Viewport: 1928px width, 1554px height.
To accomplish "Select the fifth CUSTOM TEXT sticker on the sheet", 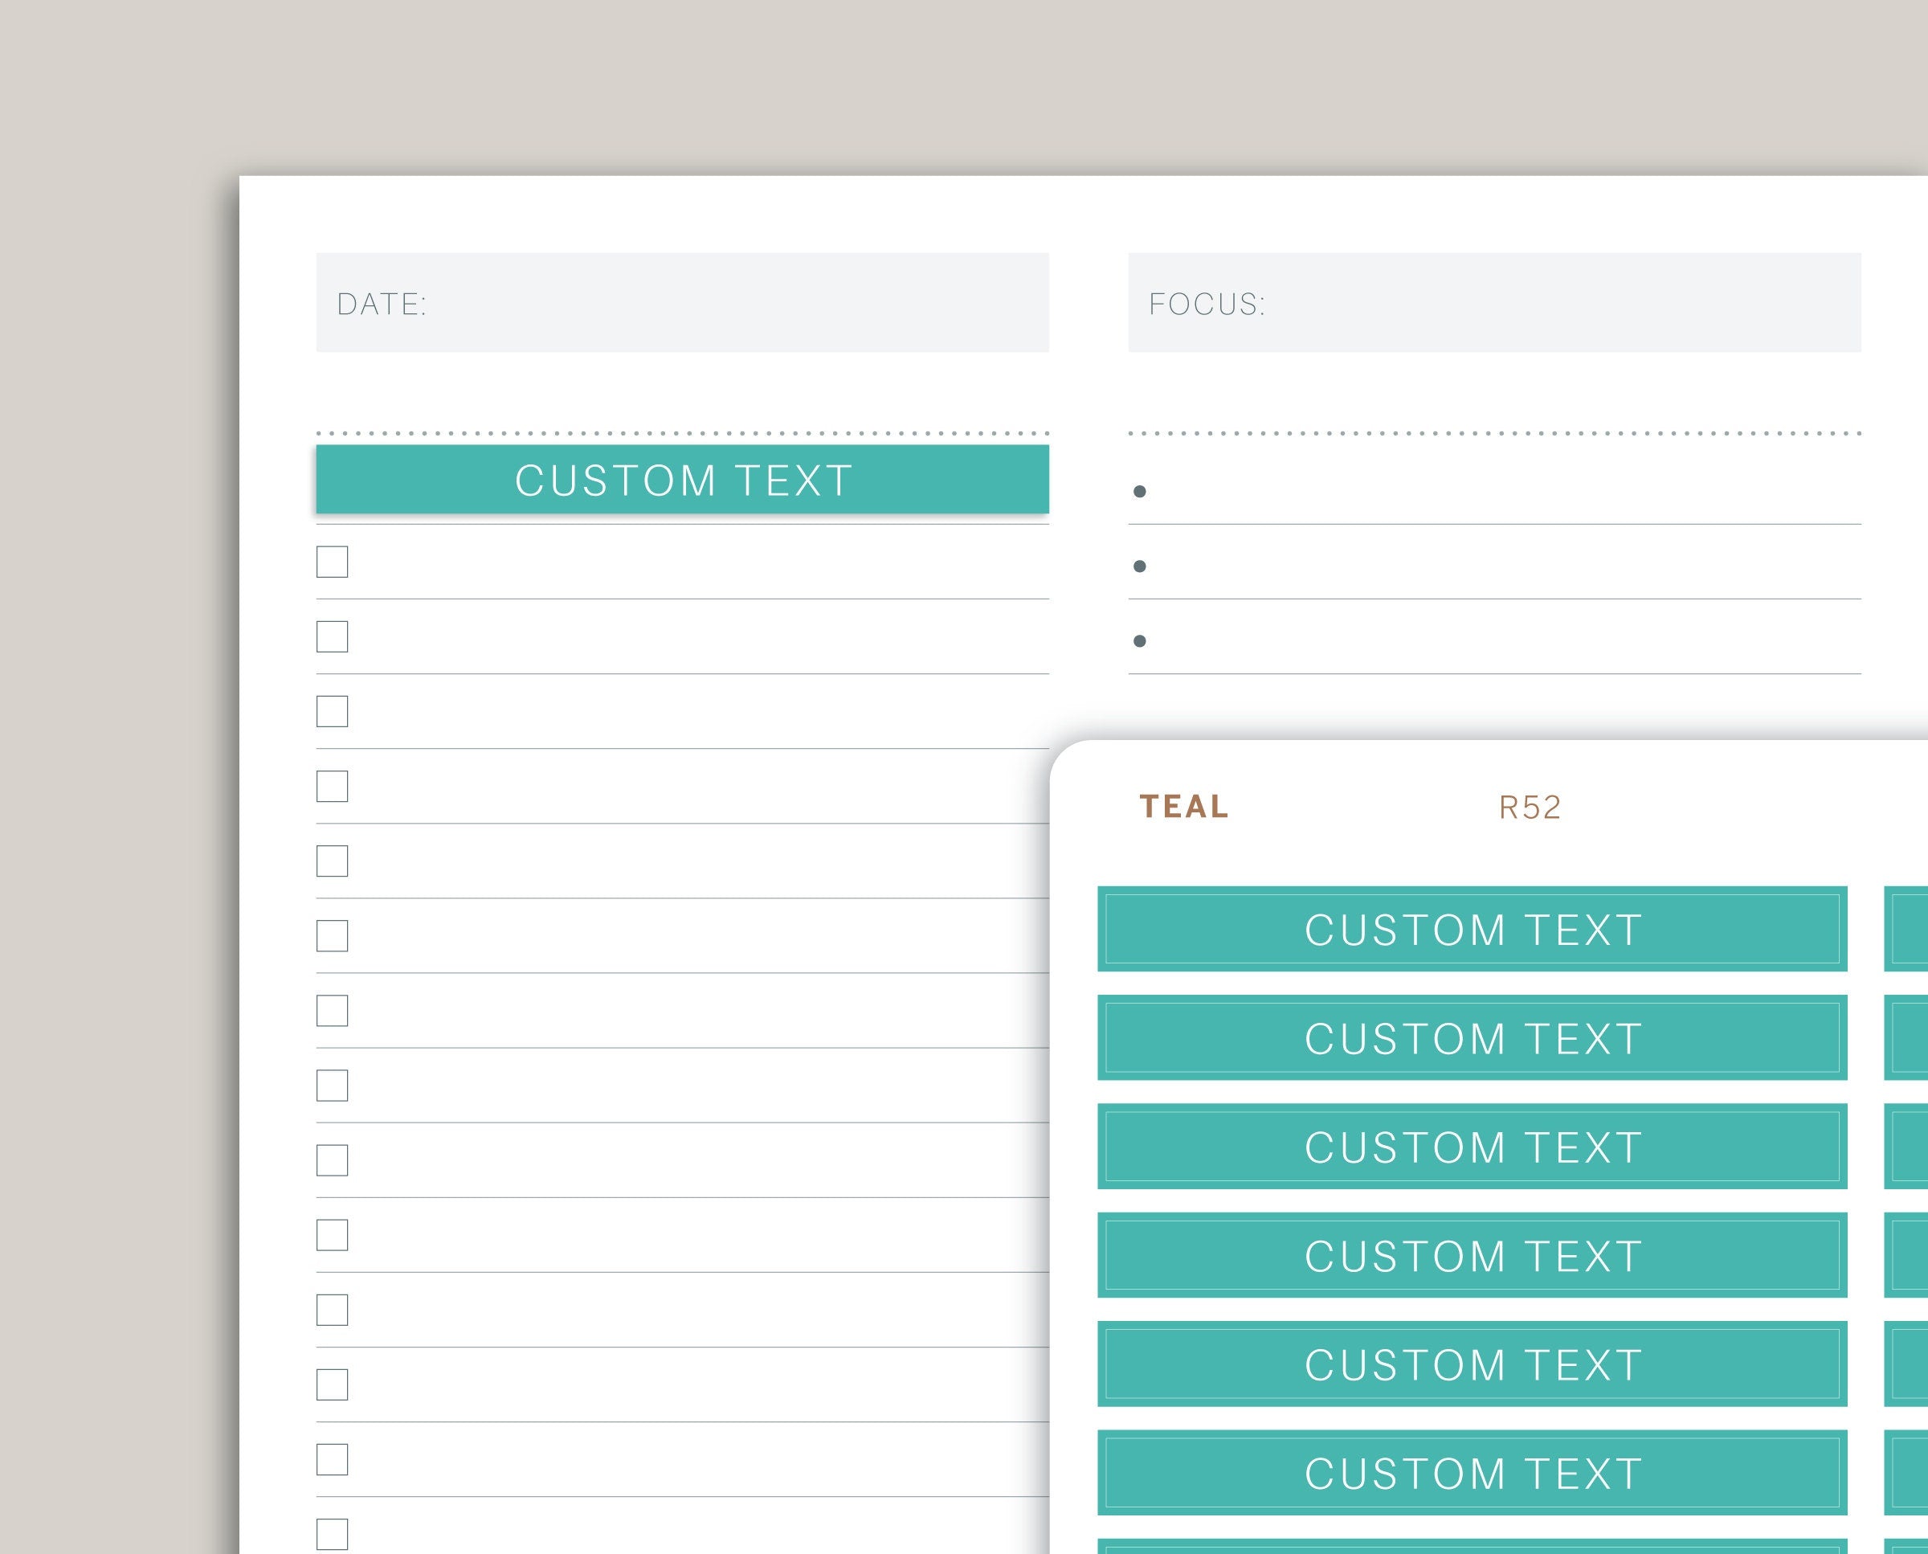I will pos(1473,1364).
